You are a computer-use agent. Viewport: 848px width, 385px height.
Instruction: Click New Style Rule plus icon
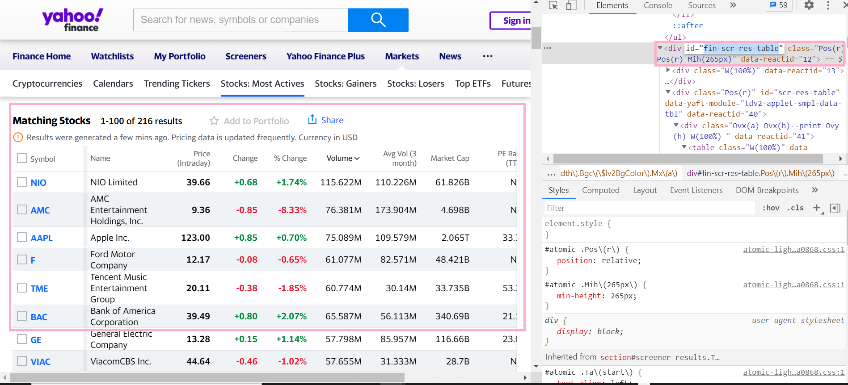(818, 208)
